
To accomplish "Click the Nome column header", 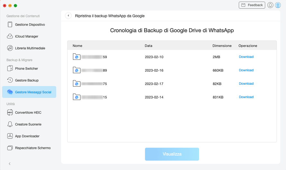I will 77,46.
